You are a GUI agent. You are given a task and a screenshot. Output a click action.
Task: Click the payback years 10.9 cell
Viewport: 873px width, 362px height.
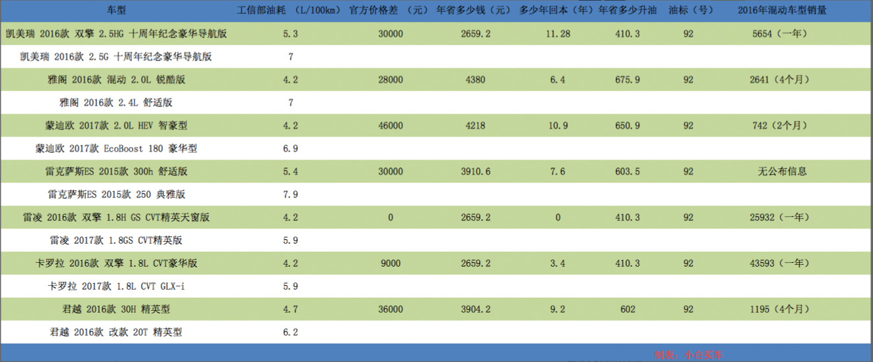[x=557, y=125]
